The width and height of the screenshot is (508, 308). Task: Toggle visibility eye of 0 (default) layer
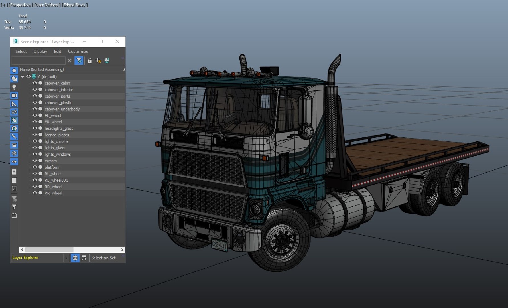pos(28,76)
